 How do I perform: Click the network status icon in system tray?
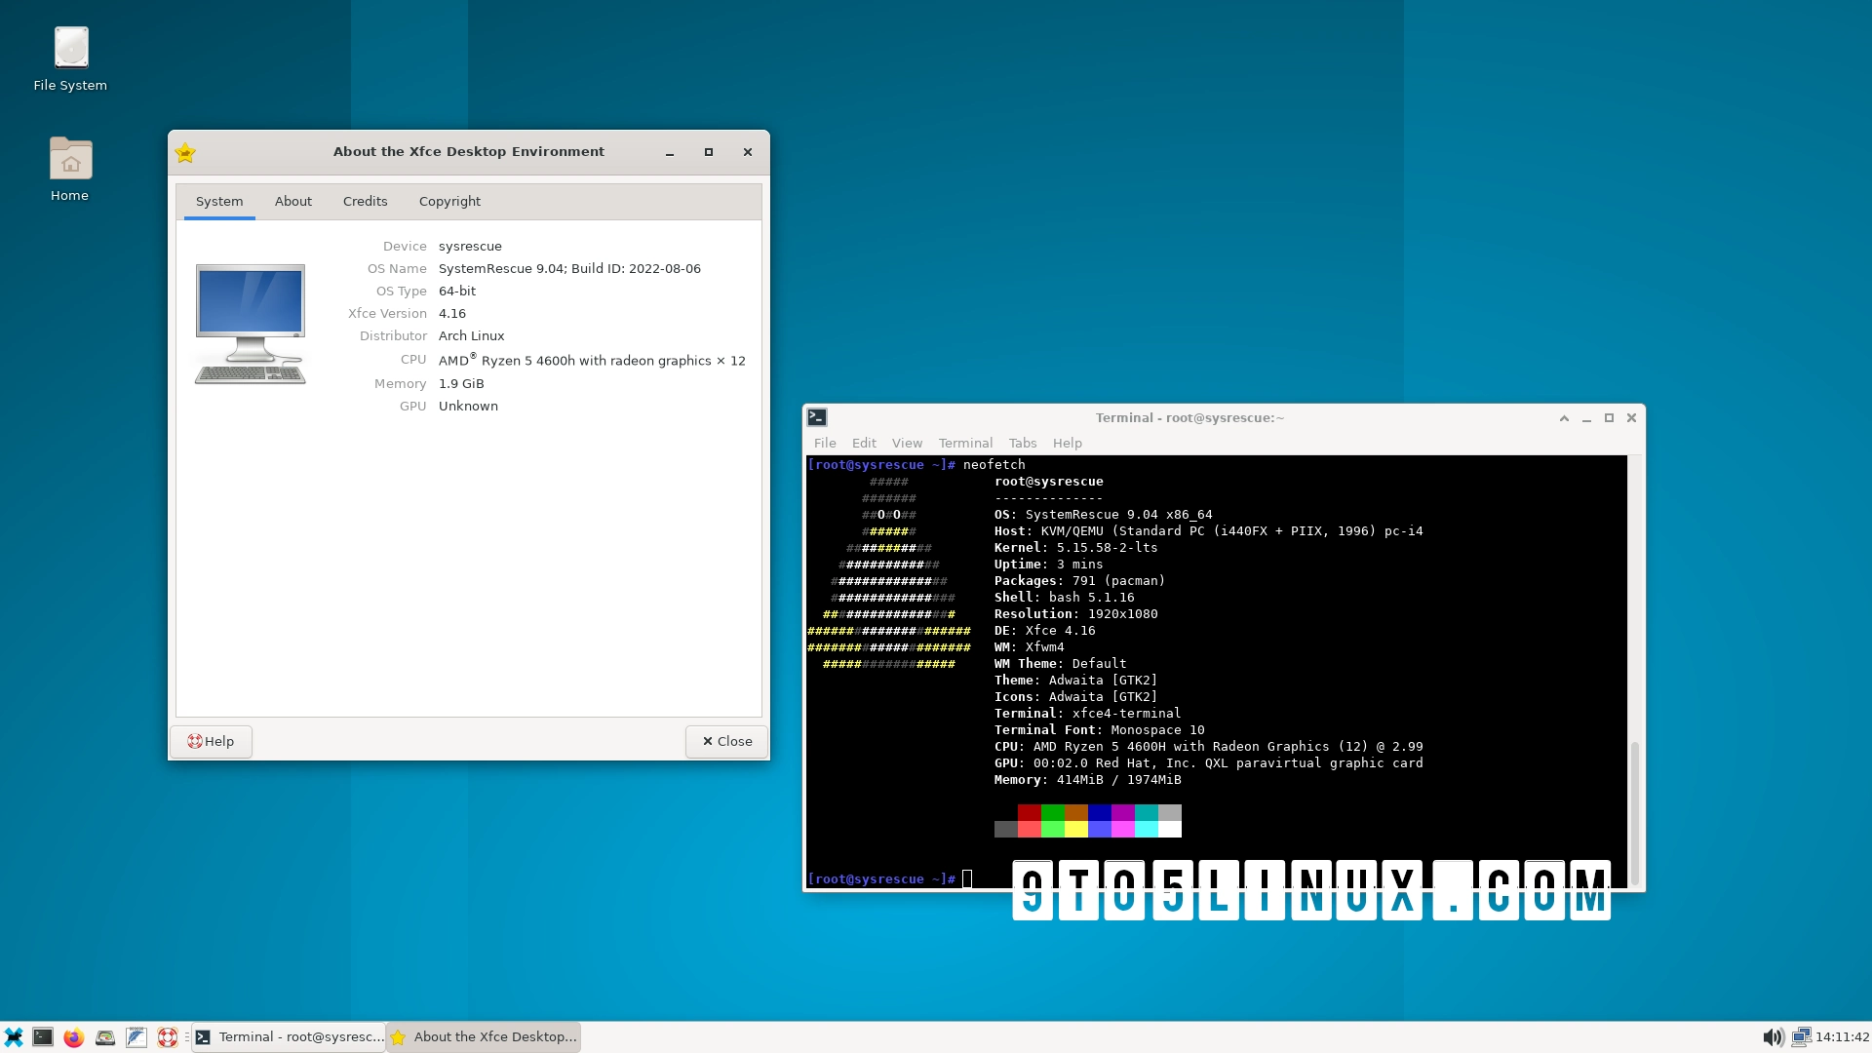pyautogui.click(x=1801, y=1036)
